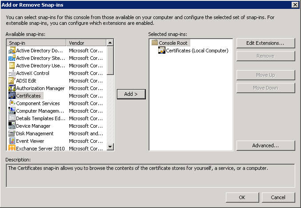Click the Details Templates Editor icon
This screenshot has height=208, width=301.
click(x=12, y=118)
